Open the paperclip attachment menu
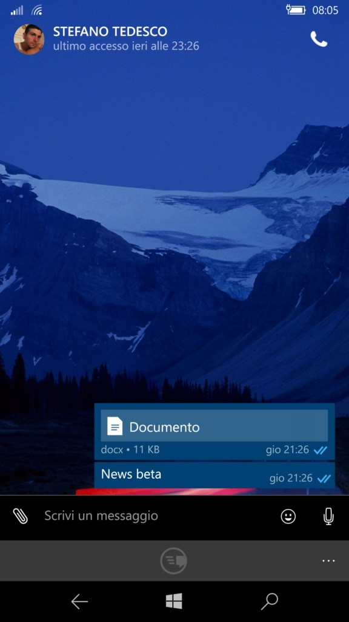 click(x=20, y=516)
